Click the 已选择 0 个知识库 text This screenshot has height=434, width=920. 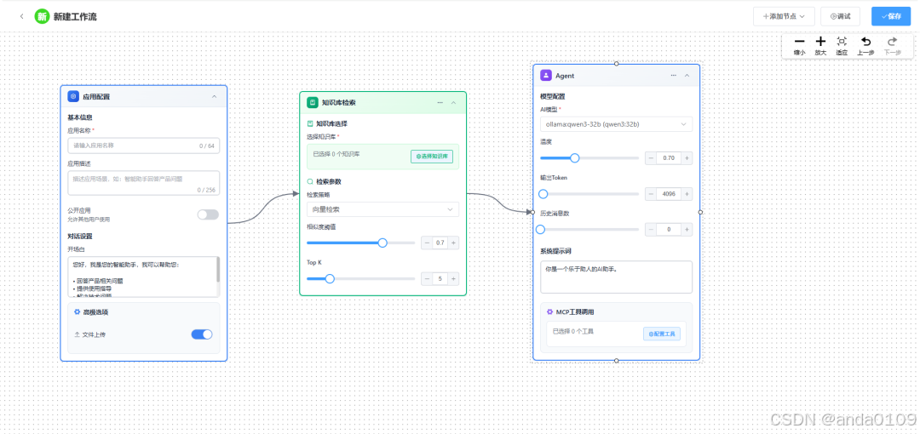tap(336, 154)
